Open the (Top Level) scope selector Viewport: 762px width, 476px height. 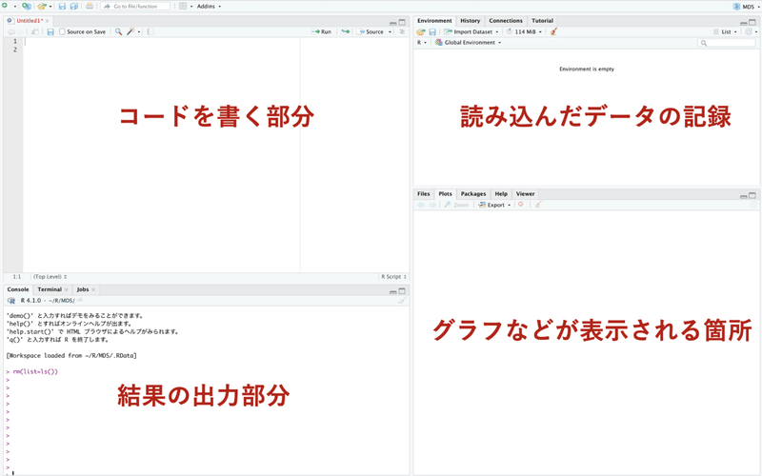point(50,277)
